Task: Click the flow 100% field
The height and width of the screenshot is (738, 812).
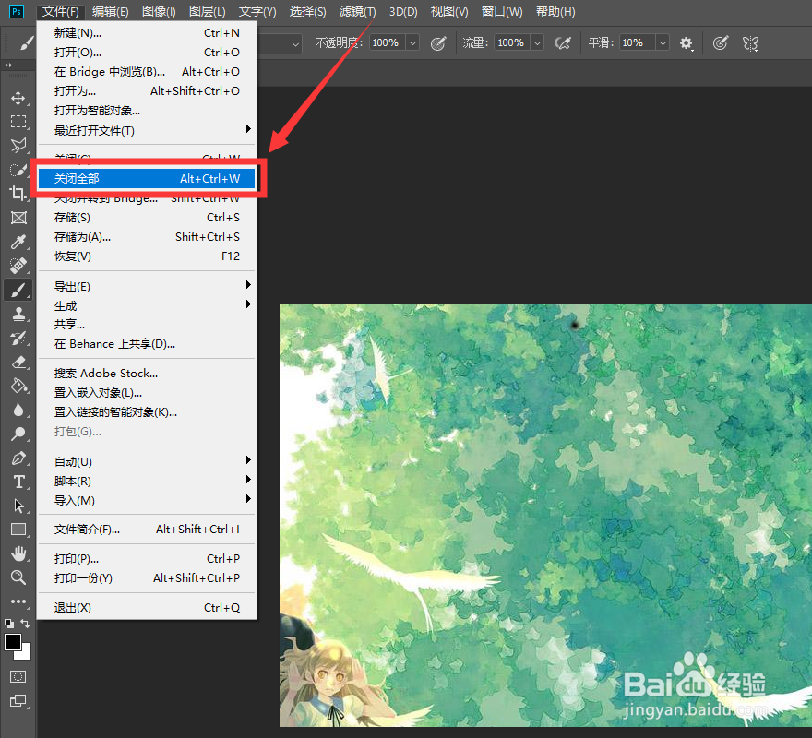Action: click(513, 43)
